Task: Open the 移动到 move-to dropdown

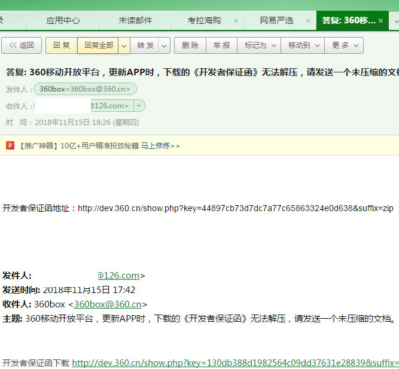Action: coord(303,45)
